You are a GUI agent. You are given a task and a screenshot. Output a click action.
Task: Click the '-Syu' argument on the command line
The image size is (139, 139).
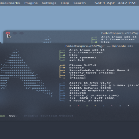tap(11, 116)
